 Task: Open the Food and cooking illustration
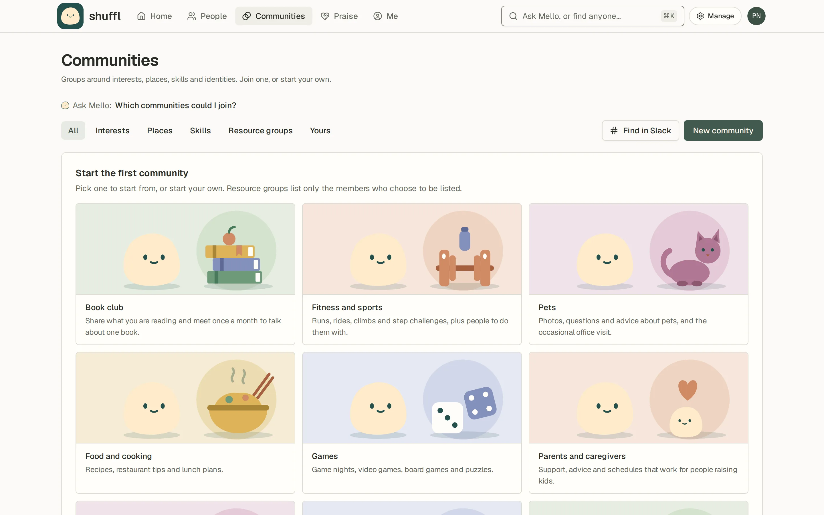coord(185,398)
